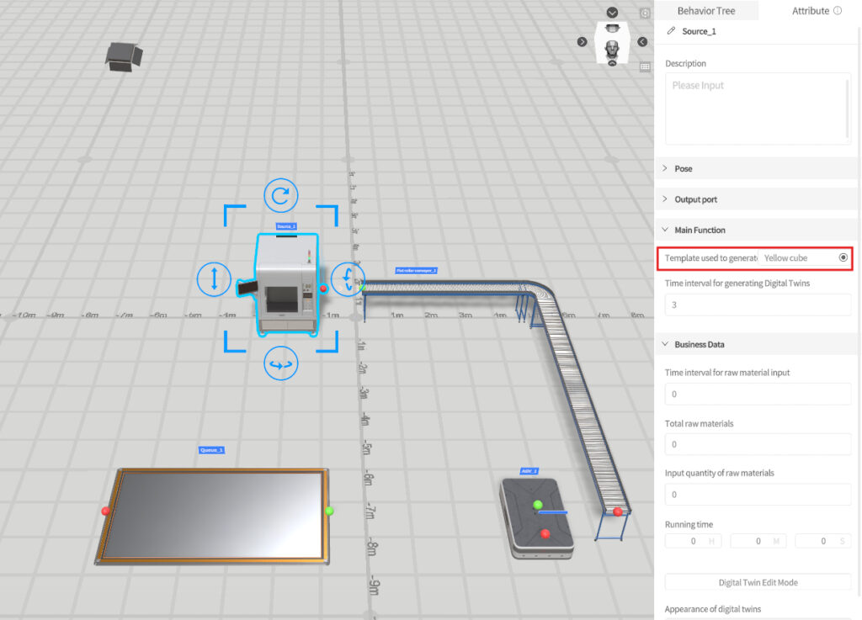The width and height of the screenshot is (862, 620).
Task: Select the Queue_1 platform in the scene
Action: tap(213, 516)
